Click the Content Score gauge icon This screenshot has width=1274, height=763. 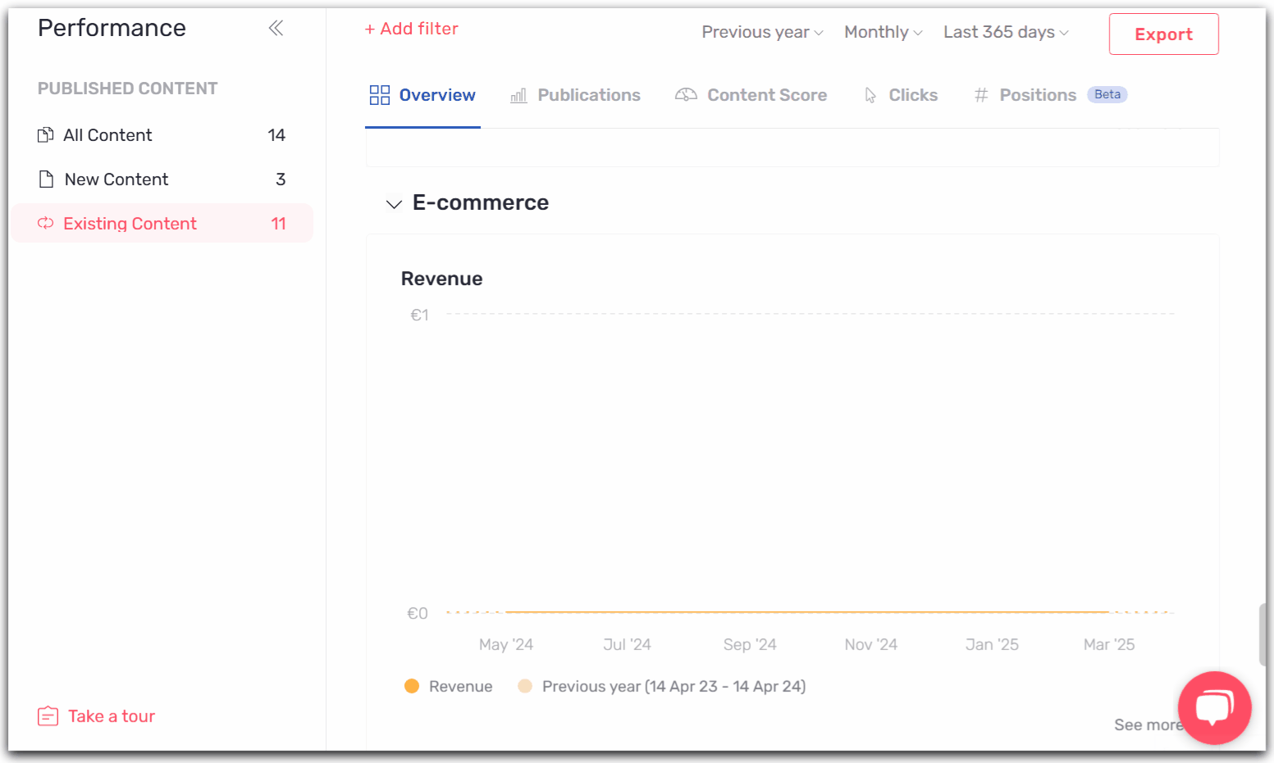click(x=686, y=95)
